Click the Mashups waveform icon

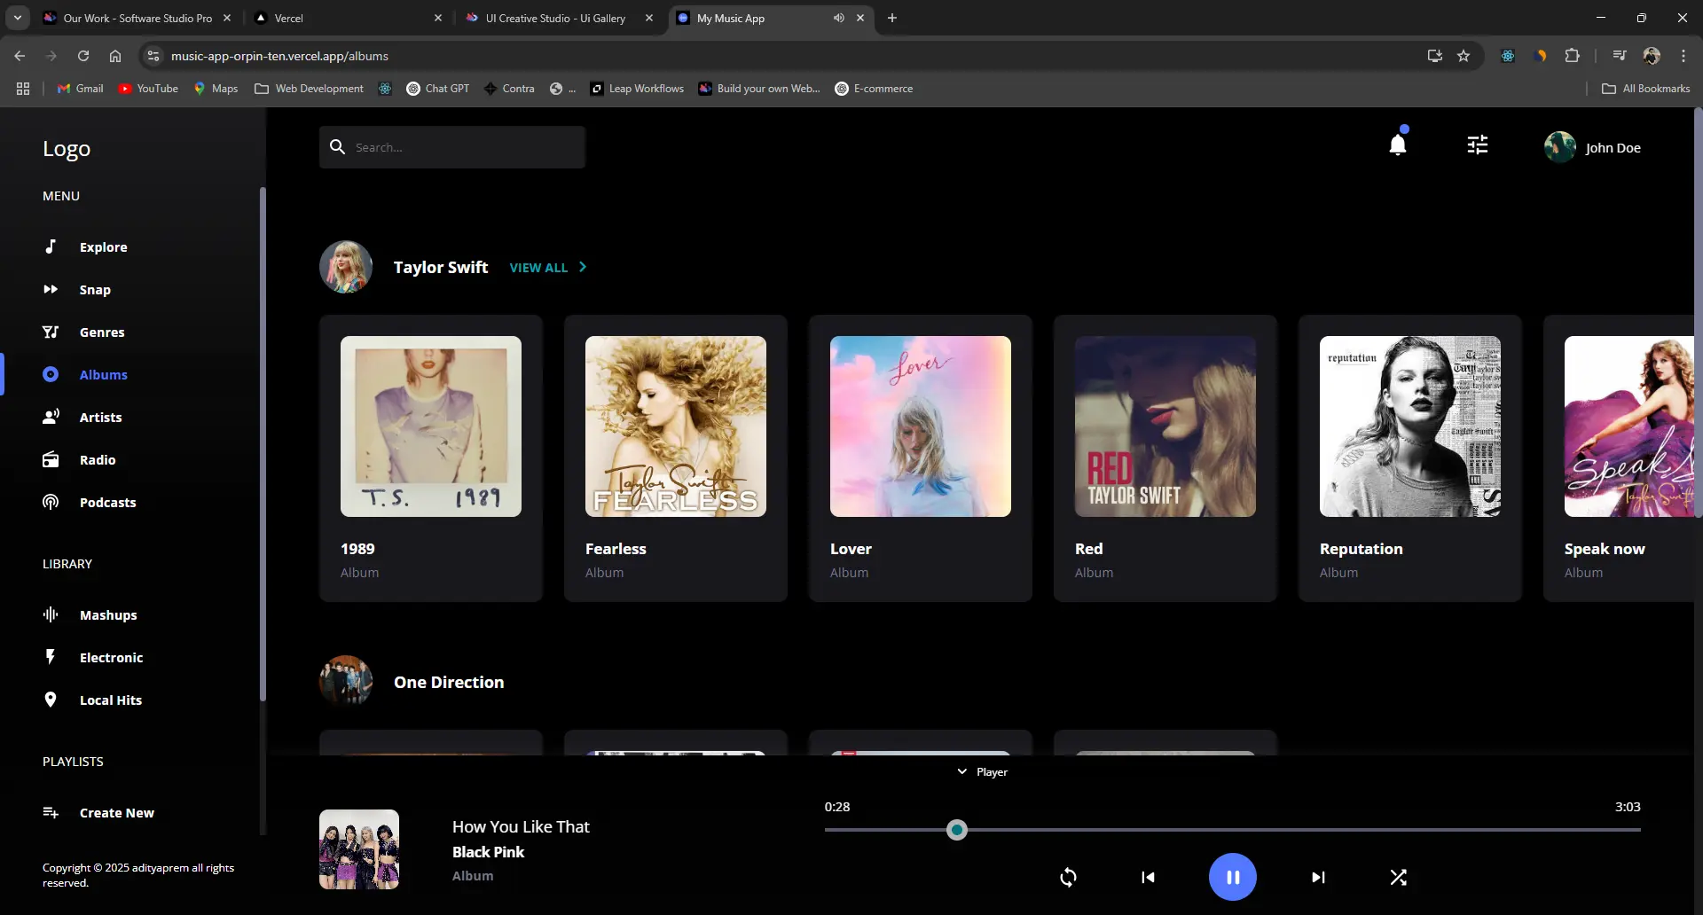[x=51, y=614]
